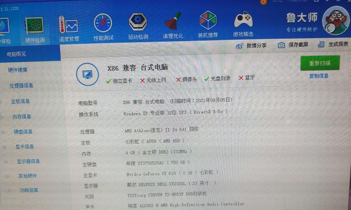
Task: Click the 主硬盘 row label
Action: point(89,165)
